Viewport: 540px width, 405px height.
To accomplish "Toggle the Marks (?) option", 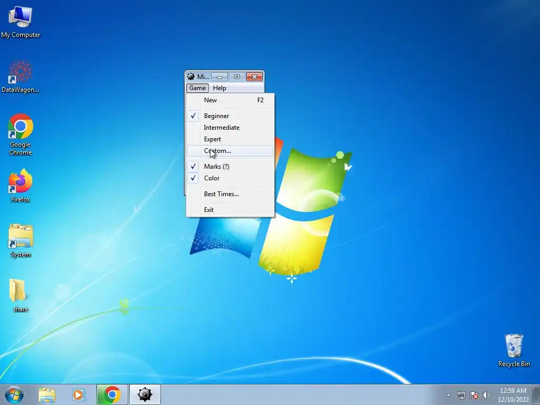I will click(230, 167).
